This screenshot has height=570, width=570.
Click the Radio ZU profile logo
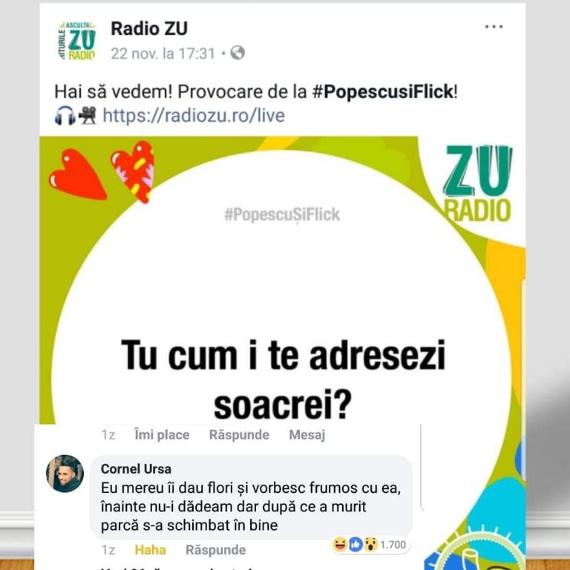(76, 41)
